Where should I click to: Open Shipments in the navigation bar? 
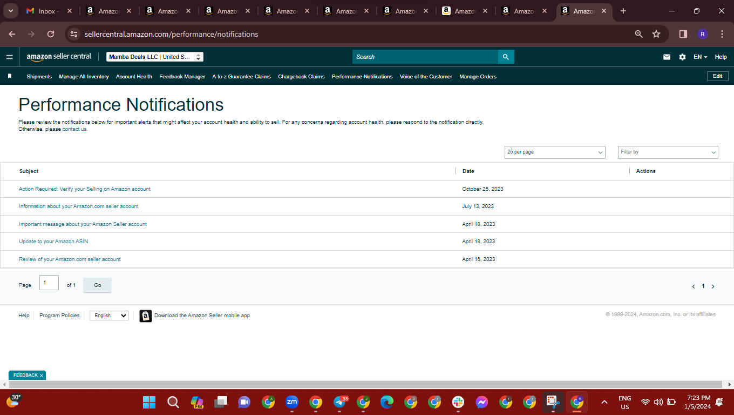pyautogui.click(x=39, y=77)
